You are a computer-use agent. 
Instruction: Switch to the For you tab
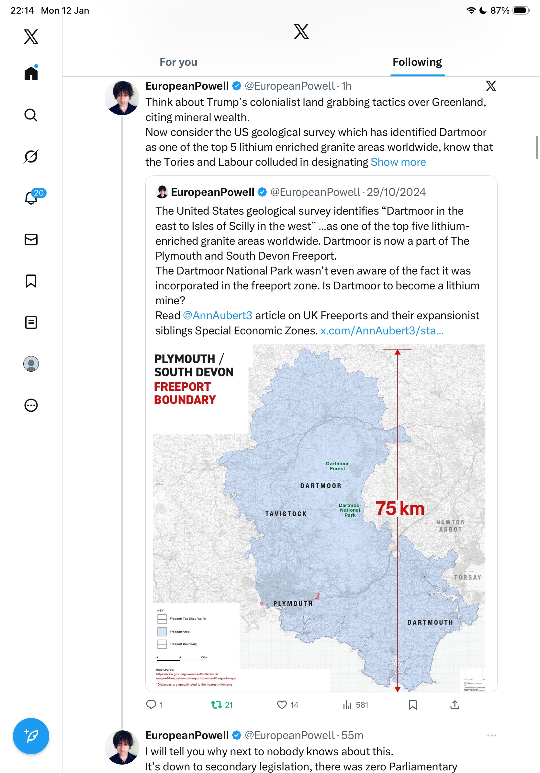178,62
